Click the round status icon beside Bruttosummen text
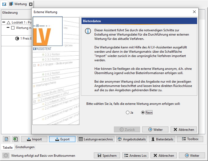The height and width of the screenshot is (161, 208). click(x=6, y=155)
